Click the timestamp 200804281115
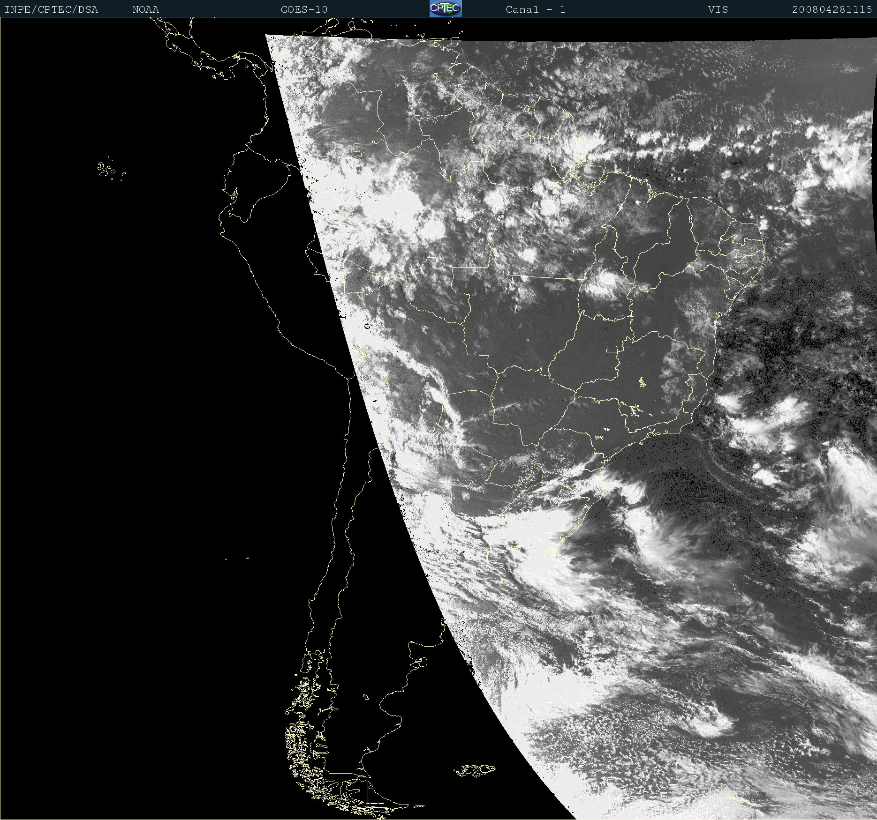Image resolution: width=877 pixels, height=820 pixels. pyautogui.click(x=832, y=10)
